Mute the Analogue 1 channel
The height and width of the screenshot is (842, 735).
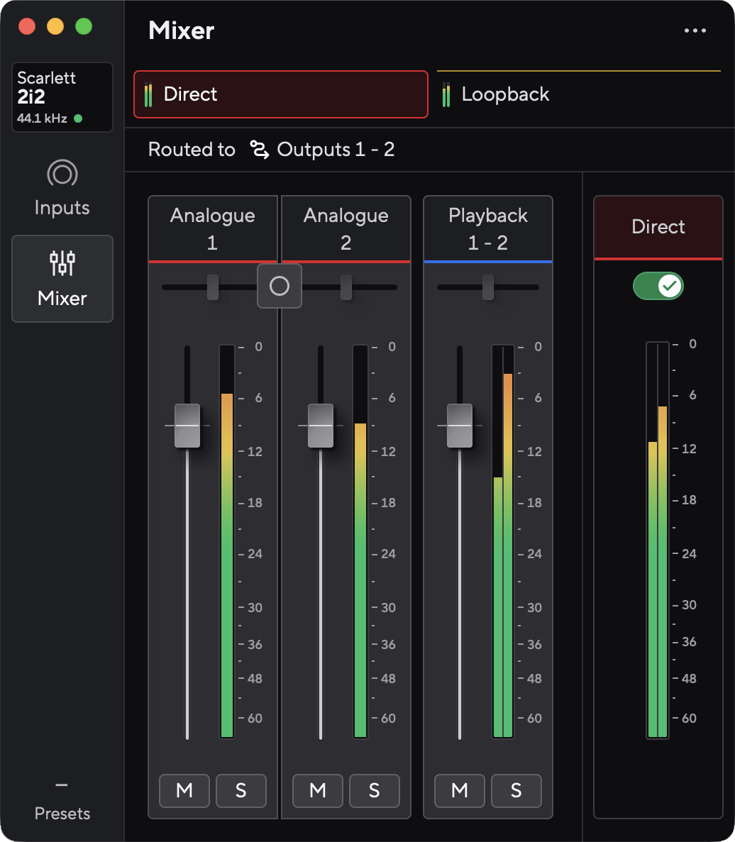click(184, 790)
